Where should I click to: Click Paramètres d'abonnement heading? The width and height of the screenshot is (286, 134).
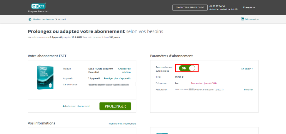(x=171, y=56)
